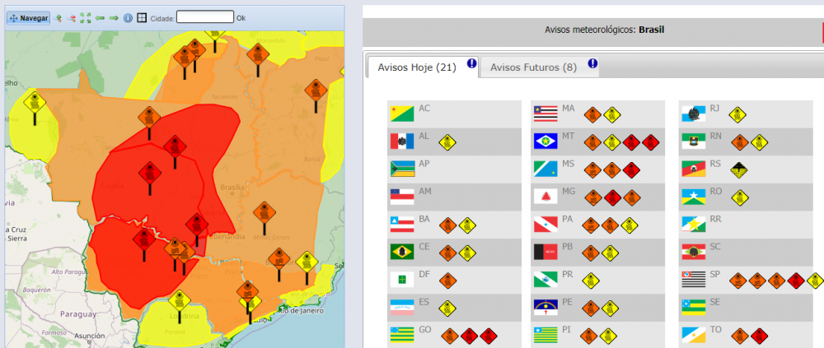Click the 'RS' state label

pyautogui.click(x=715, y=164)
